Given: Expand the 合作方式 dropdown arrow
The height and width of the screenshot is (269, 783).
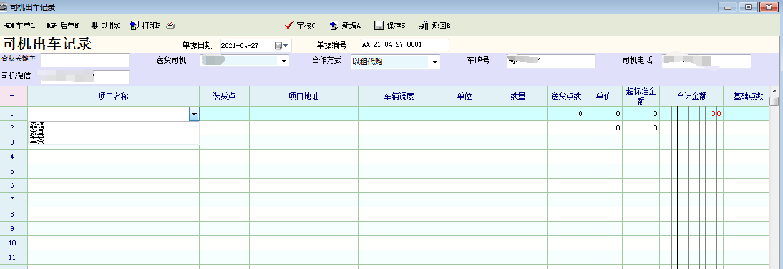Looking at the screenshot, I should [x=435, y=62].
